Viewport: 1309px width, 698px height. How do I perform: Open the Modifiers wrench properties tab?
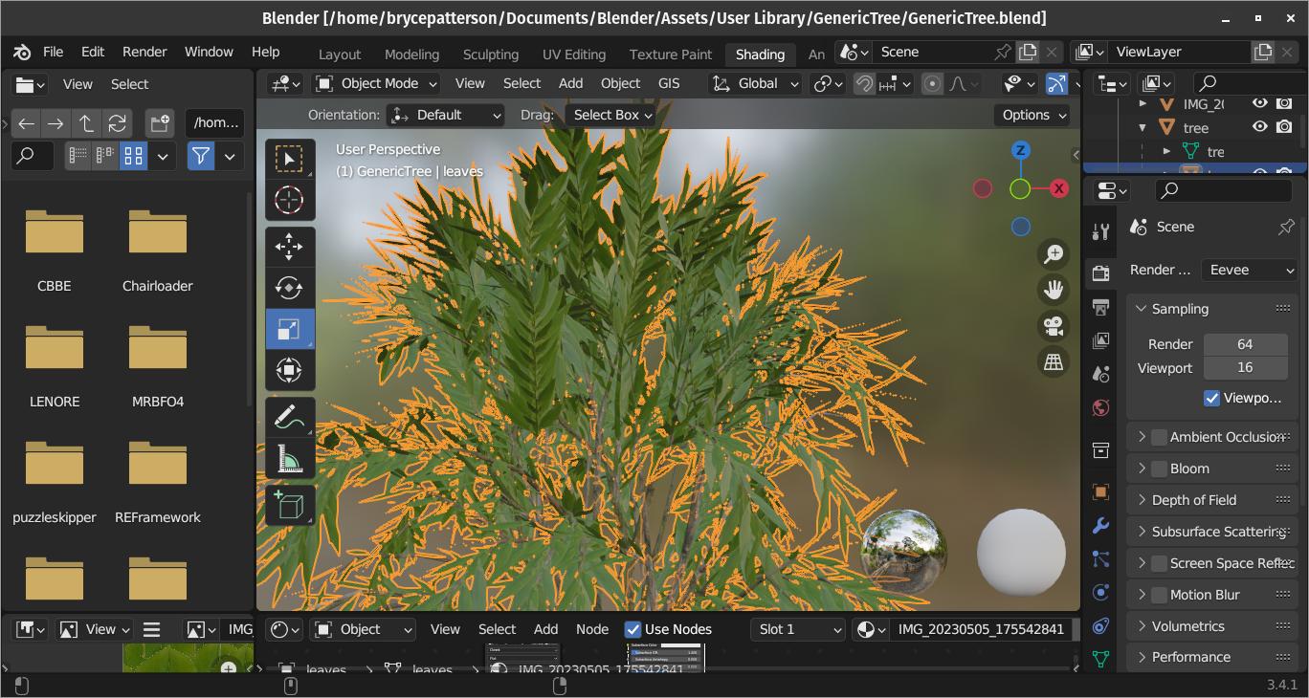1100,525
